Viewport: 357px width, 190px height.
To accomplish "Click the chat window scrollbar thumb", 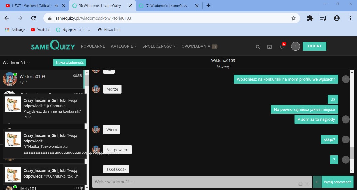I will 352,153.
